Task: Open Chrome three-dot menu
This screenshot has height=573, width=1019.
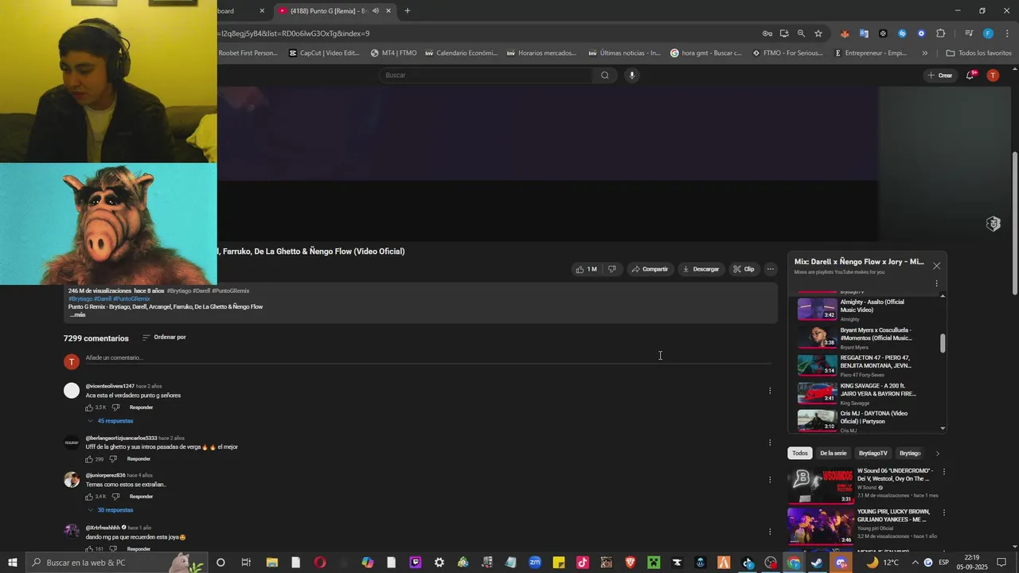Action: pos(1007,33)
